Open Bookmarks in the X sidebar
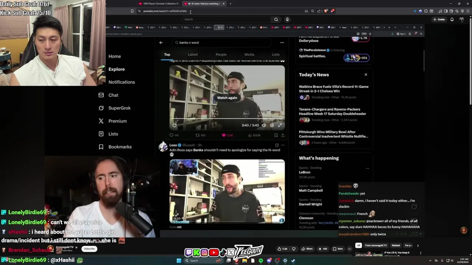 115,147
